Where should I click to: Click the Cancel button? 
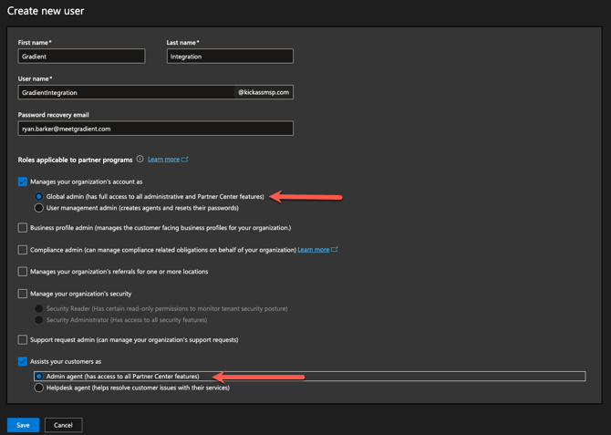63,425
